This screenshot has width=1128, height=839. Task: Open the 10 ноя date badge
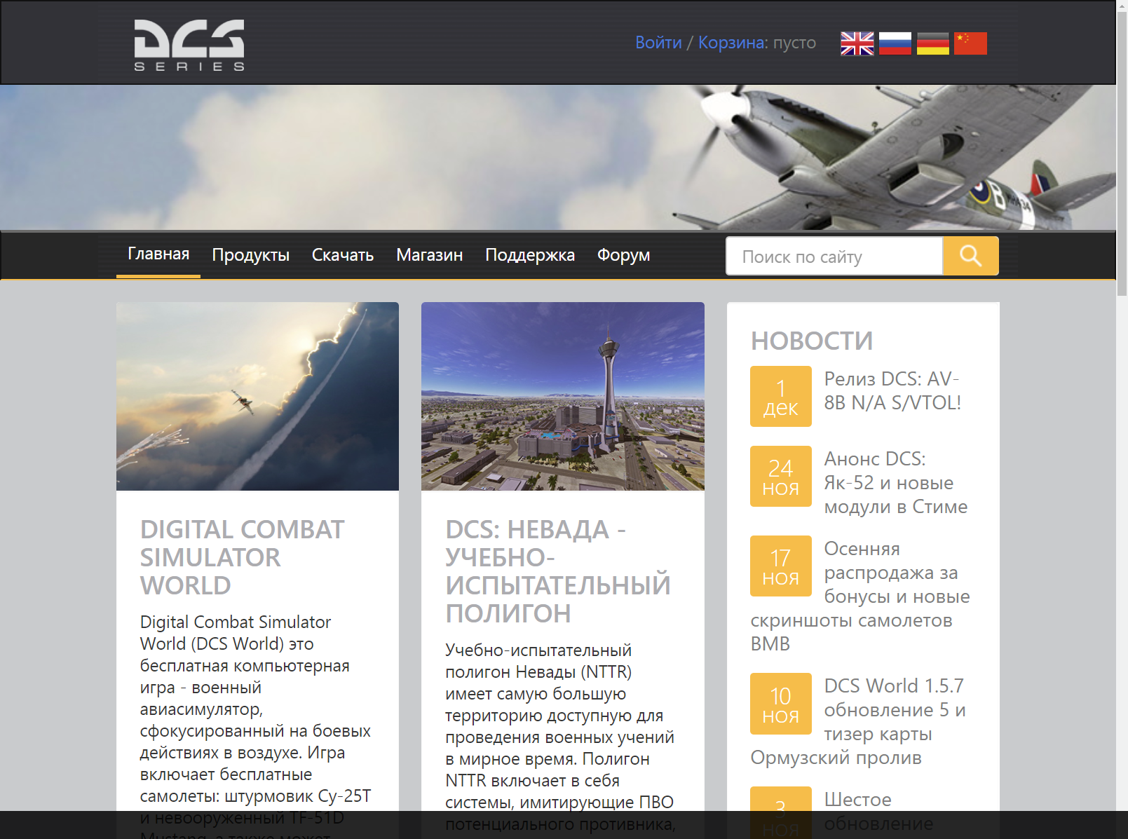(x=780, y=704)
